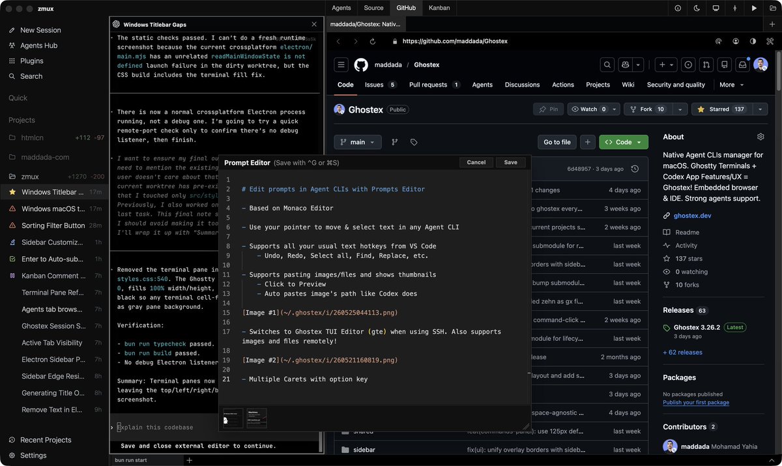Click the Publish your first package link
The width and height of the screenshot is (782, 466).
point(696,402)
